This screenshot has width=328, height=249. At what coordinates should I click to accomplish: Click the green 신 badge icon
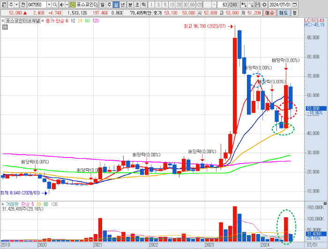coord(73,4)
